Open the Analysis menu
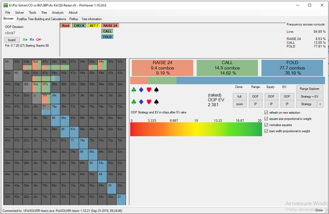This screenshot has height=214, width=329. click(58, 13)
